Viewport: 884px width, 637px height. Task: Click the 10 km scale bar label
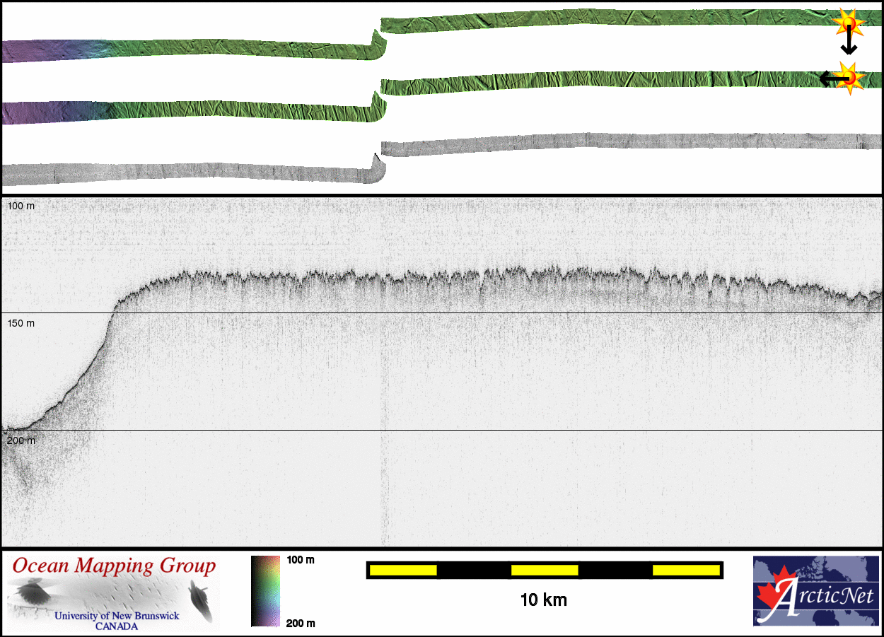coord(543,600)
